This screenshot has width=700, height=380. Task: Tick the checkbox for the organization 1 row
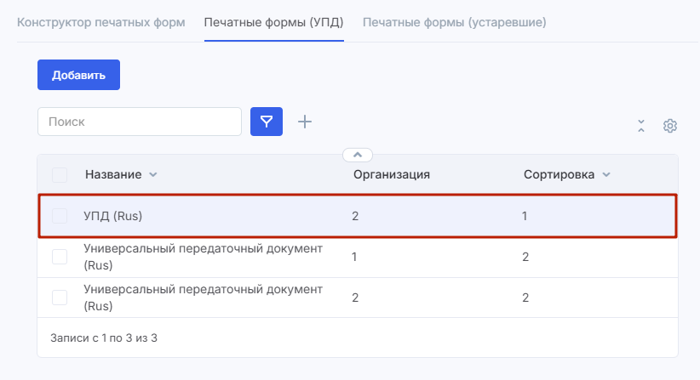(60, 257)
